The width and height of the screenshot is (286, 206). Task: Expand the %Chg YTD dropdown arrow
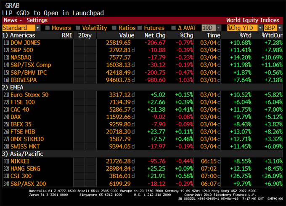click(x=260, y=28)
